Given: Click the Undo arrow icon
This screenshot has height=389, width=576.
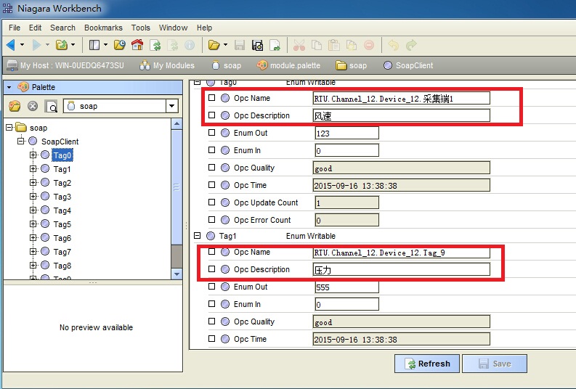Looking at the screenshot, I should 394,45.
